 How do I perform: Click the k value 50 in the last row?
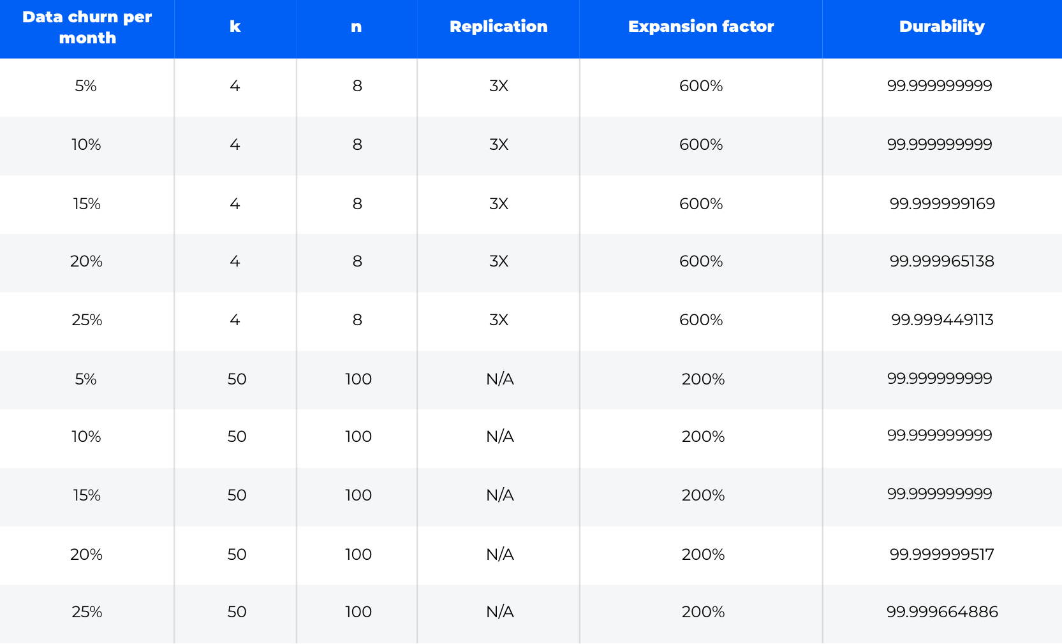coord(237,611)
